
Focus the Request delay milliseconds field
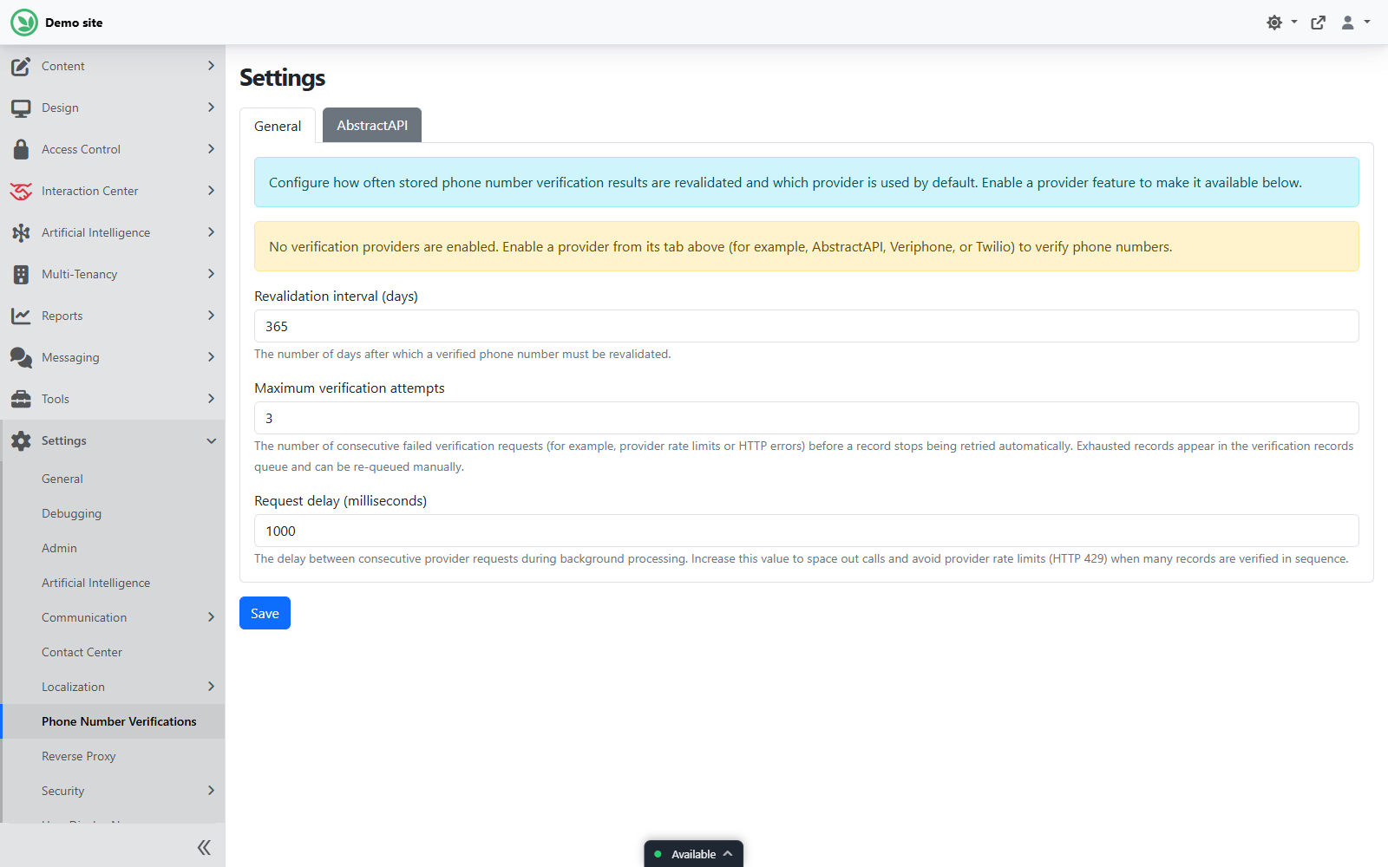pos(807,531)
